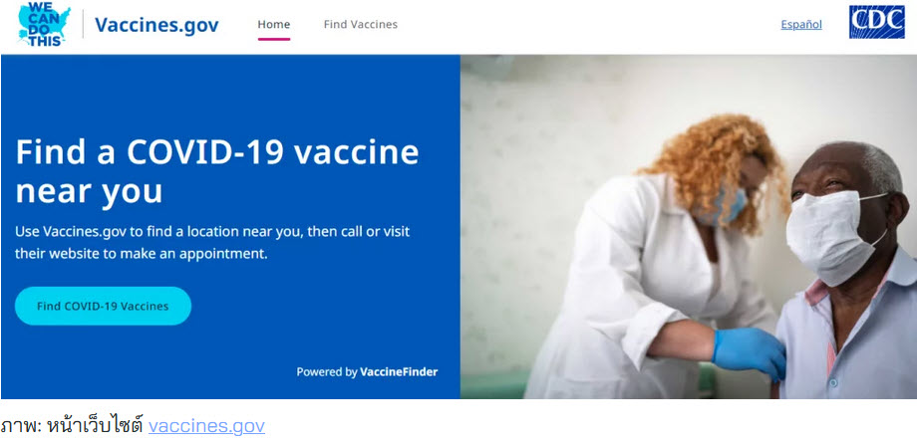The height and width of the screenshot is (448, 917).
Task: Open the CDC logo link
Action: (x=877, y=22)
